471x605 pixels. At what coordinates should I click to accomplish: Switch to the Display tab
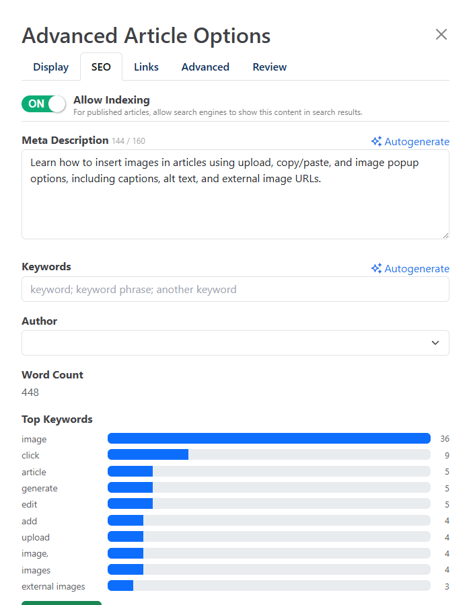tap(51, 67)
